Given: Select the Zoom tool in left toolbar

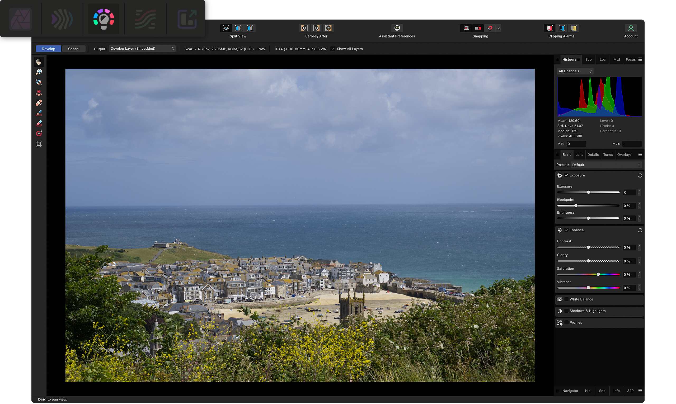Looking at the screenshot, I should tap(39, 72).
